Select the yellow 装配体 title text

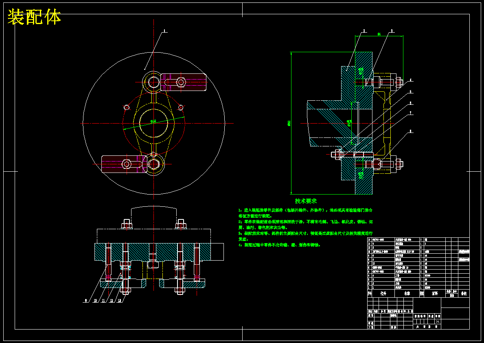click(34, 17)
